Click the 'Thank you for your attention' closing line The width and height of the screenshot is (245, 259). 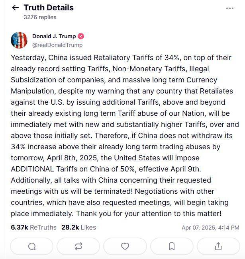pos(149,214)
